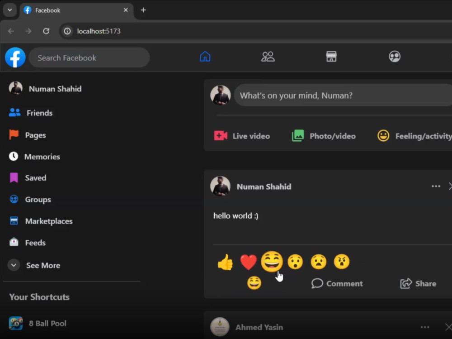Go back in browser history

[x=11, y=31]
